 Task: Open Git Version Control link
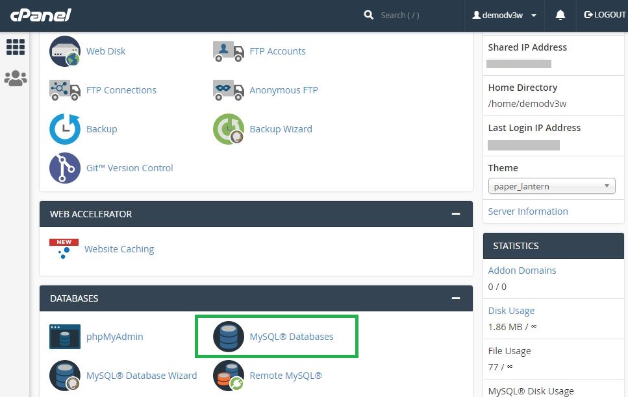[x=130, y=167]
